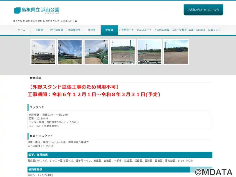
Task: Select the 陸上競技場 navigation item
Action: [x=57, y=30]
